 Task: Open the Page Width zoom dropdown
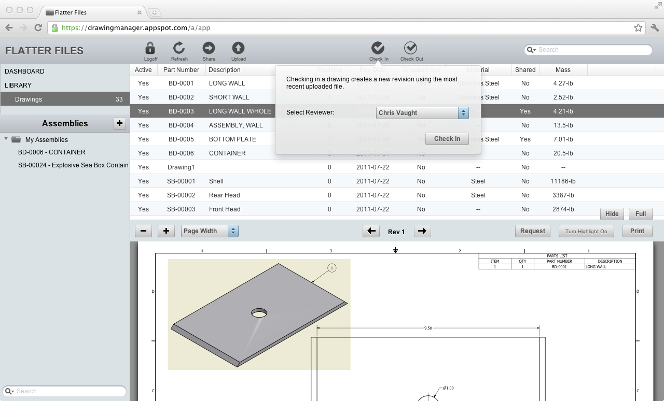tap(210, 231)
